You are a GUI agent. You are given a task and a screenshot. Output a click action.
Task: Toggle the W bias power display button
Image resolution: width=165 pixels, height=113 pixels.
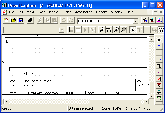[161, 30]
